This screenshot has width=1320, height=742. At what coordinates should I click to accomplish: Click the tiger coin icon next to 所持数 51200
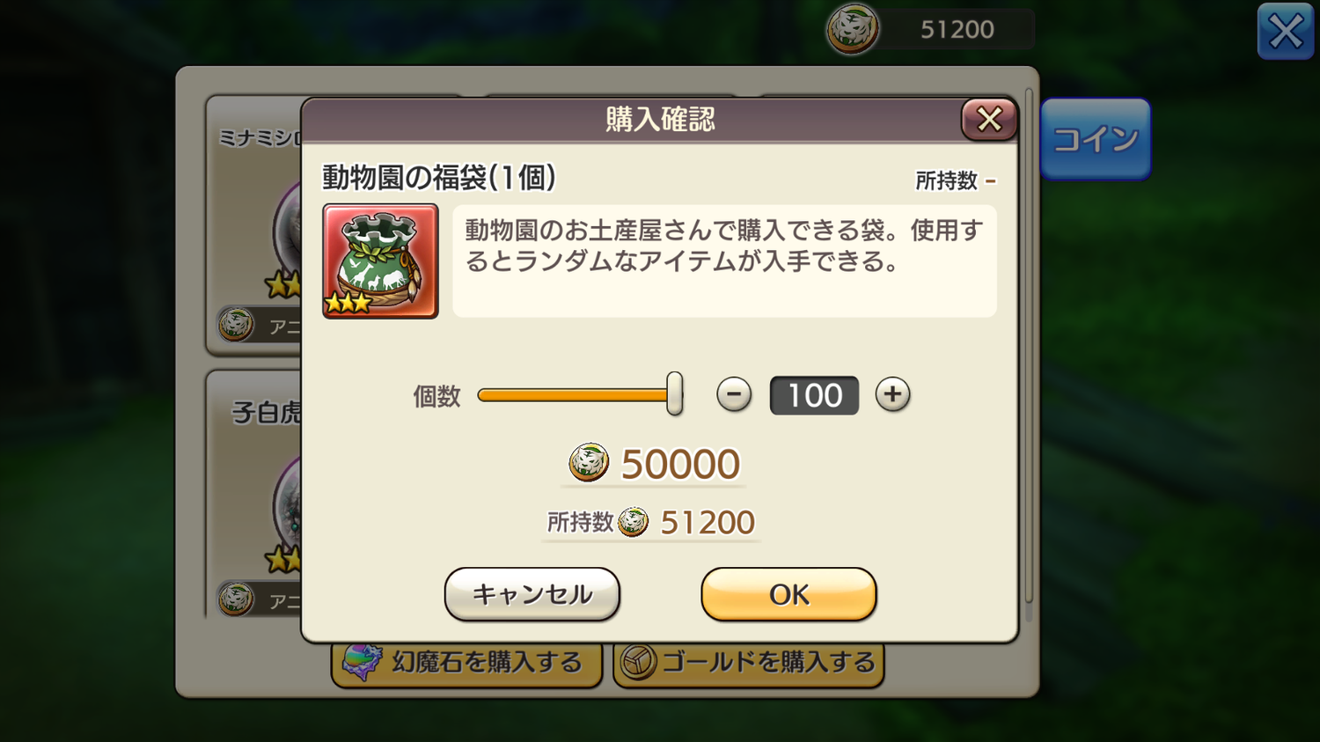click(633, 522)
